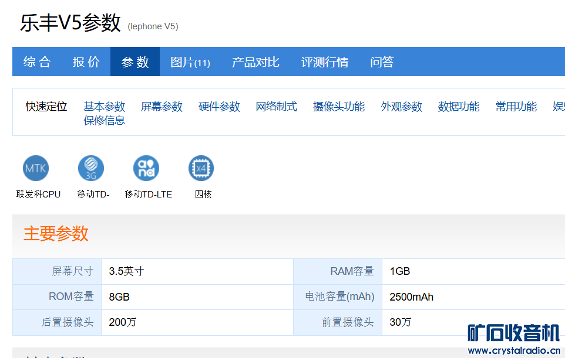Go to the 产品对比 tab
The image size is (565, 358).
(x=255, y=62)
